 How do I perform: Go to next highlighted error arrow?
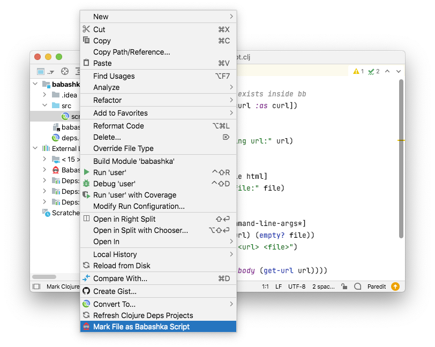(399, 71)
